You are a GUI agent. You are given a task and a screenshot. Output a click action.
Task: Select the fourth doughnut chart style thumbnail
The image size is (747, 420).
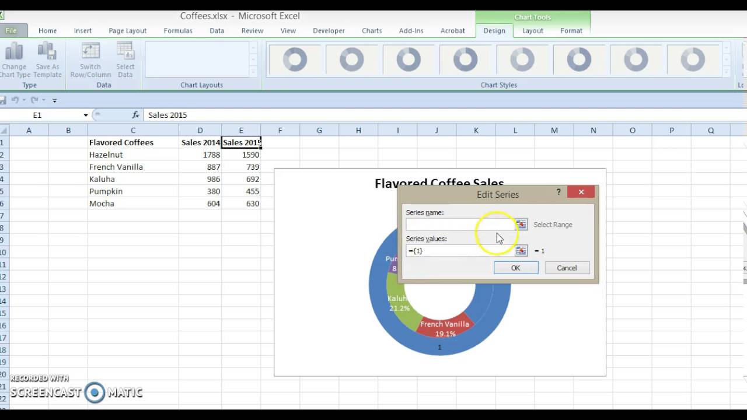tap(465, 60)
